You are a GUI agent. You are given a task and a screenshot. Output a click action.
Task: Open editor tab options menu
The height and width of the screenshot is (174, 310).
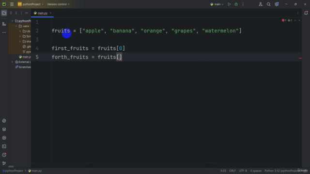coord(298,13)
